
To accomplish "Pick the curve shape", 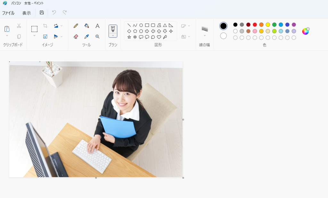I will pos(135,25).
